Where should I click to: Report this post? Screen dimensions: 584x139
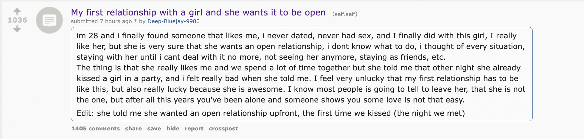tap(194, 129)
